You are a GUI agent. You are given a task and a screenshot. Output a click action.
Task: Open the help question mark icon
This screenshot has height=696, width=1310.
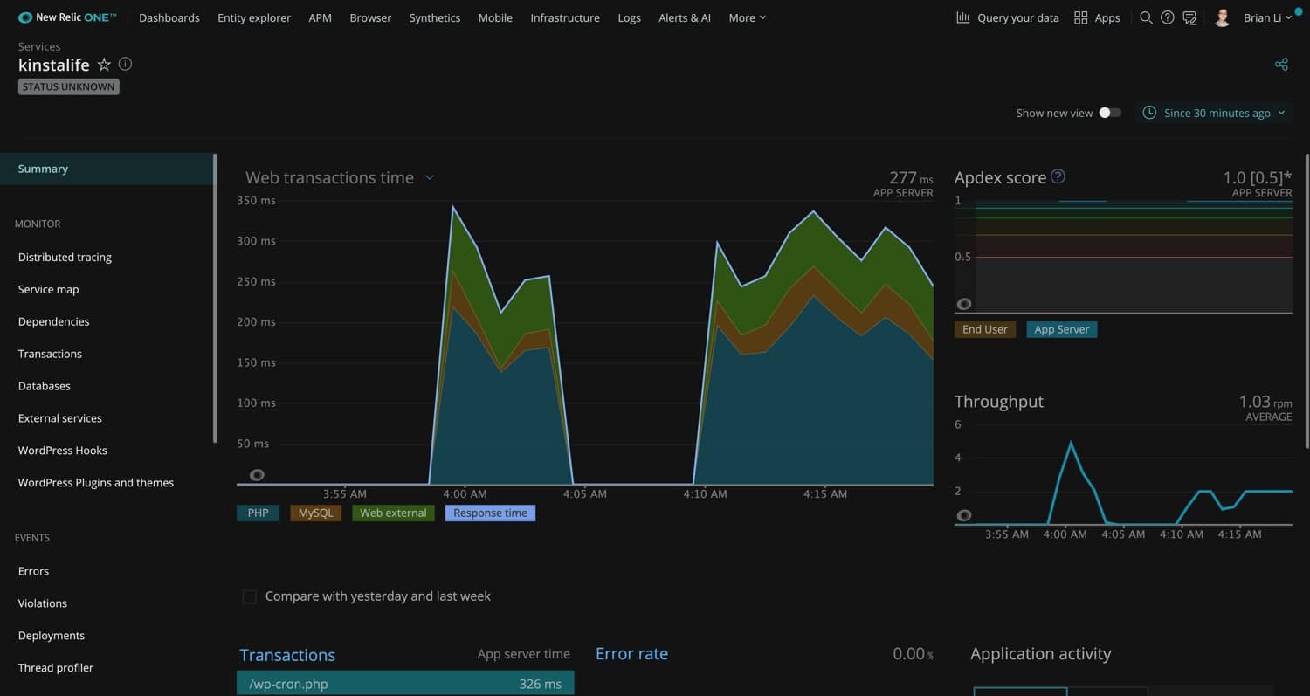pos(1168,17)
